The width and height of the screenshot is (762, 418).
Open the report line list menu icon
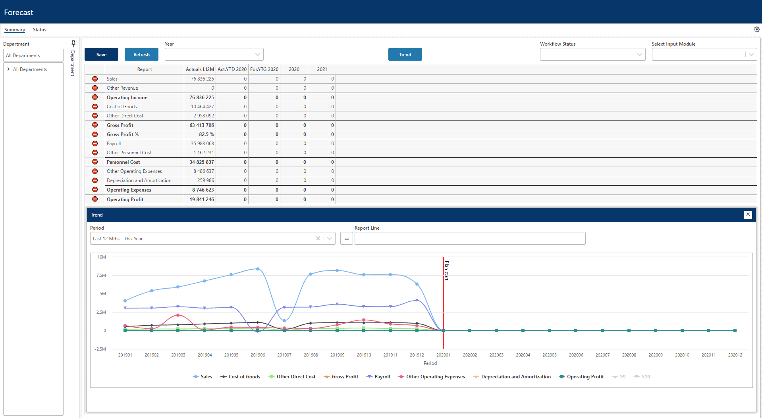(x=346, y=238)
